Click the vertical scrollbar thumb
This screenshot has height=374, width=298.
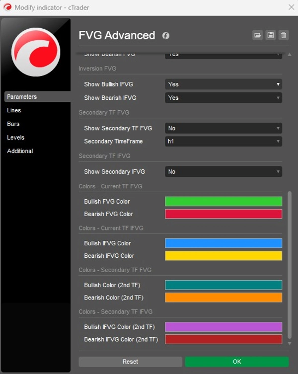click(x=290, y=265)
